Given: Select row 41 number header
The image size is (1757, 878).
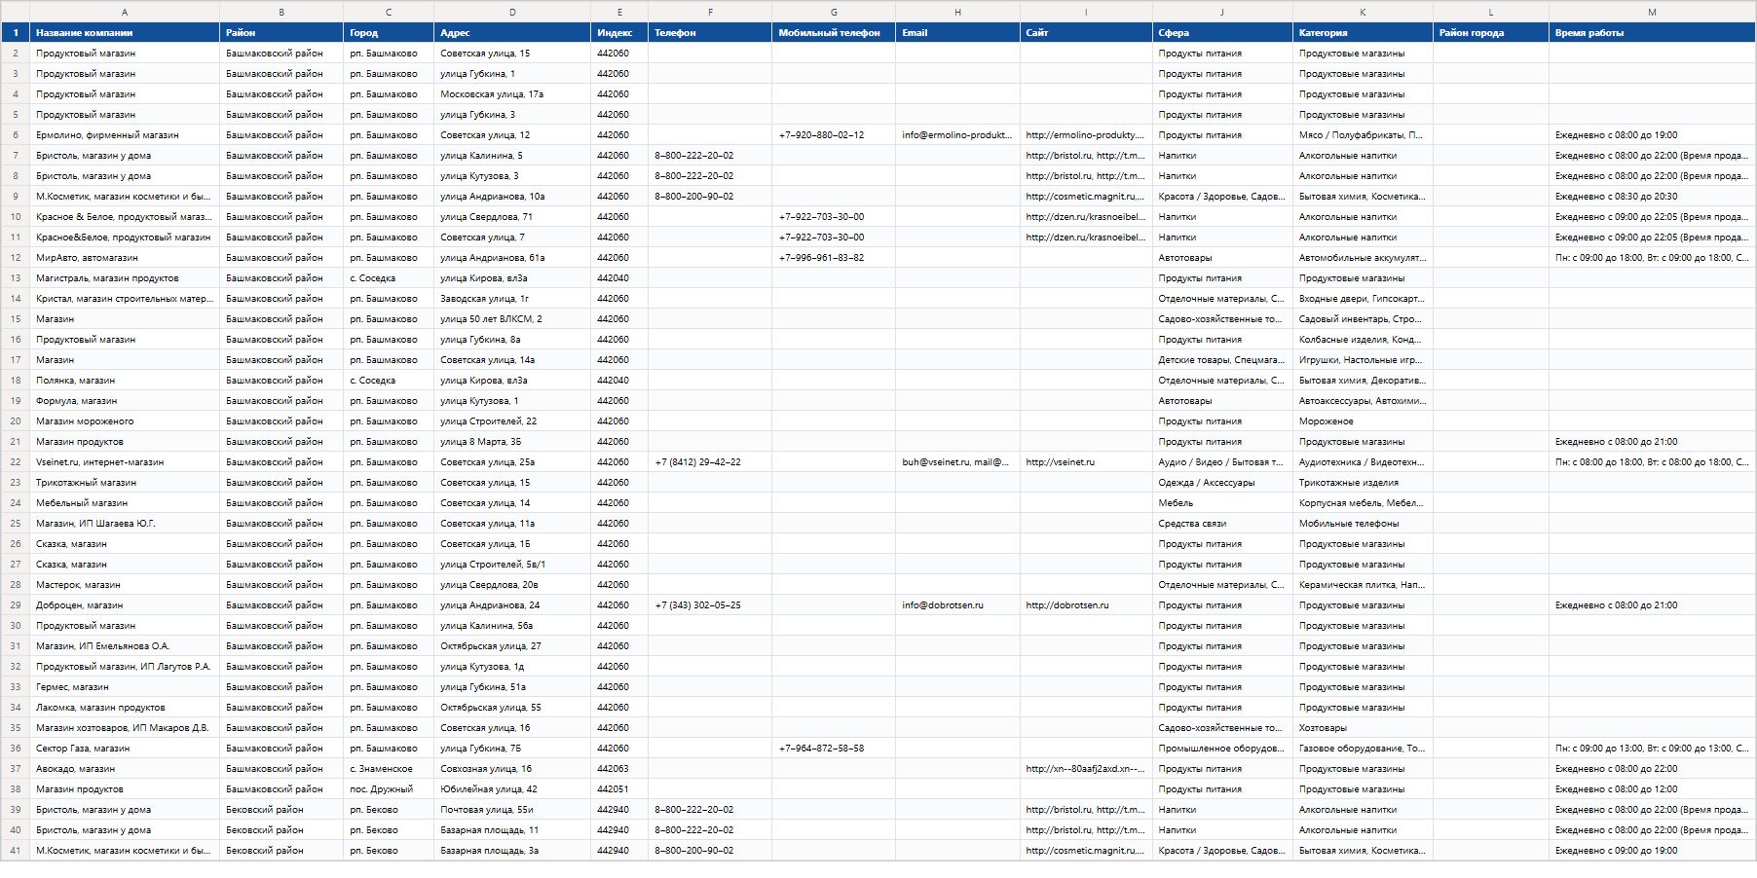Looking at the screenshot, I should pyautogui.click(x=16, y=851).
